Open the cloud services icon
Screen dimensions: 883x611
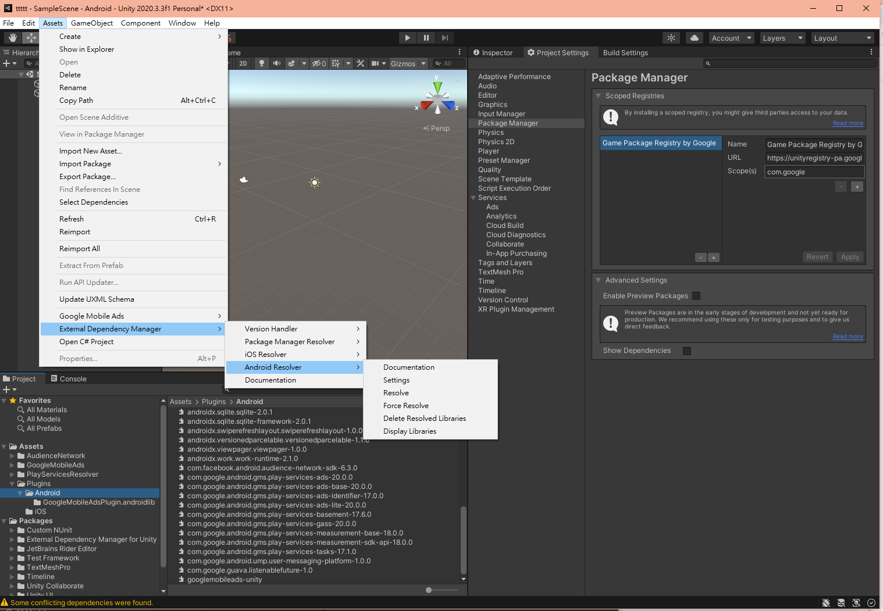point(694,38)
